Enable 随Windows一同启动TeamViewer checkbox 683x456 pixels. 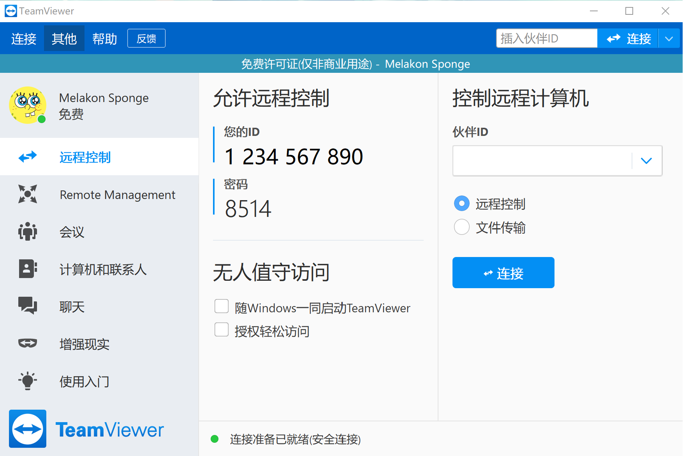(221, 306)
